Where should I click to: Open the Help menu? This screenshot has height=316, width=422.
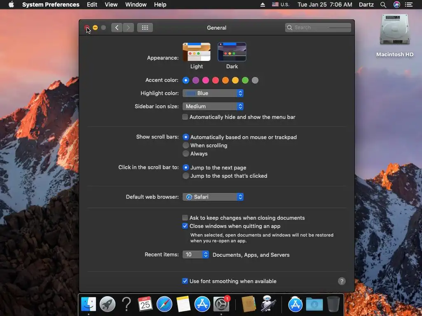(x=160, y=5)
